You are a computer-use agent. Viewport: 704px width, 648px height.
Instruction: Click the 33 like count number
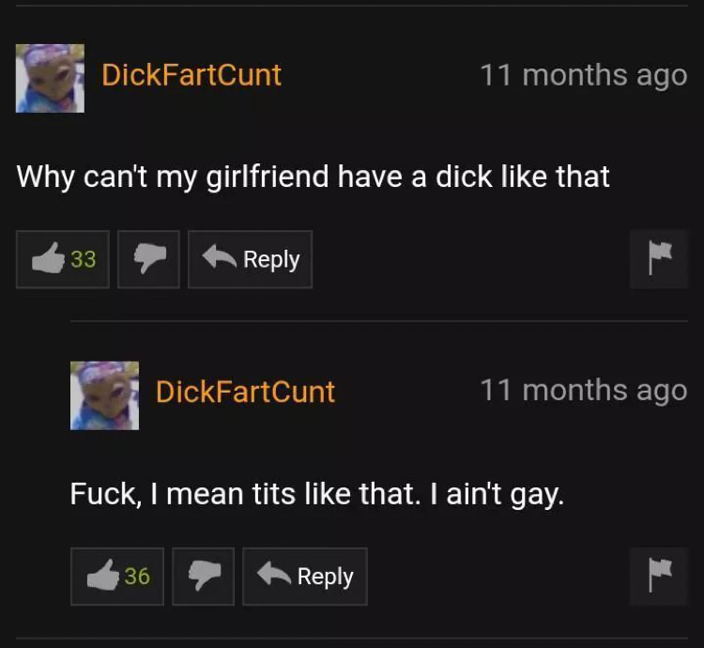[84, 259]
